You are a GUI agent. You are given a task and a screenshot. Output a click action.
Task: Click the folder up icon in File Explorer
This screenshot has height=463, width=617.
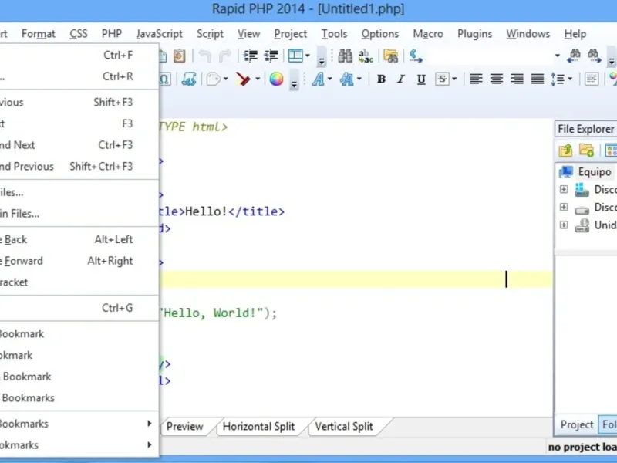(565, 150)
